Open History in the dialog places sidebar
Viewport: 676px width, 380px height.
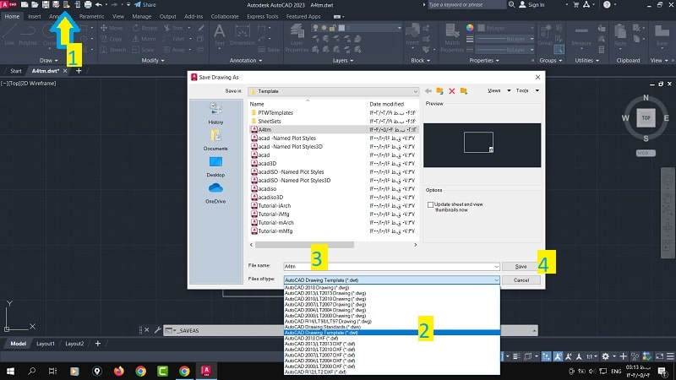click(x=215, y=114)
